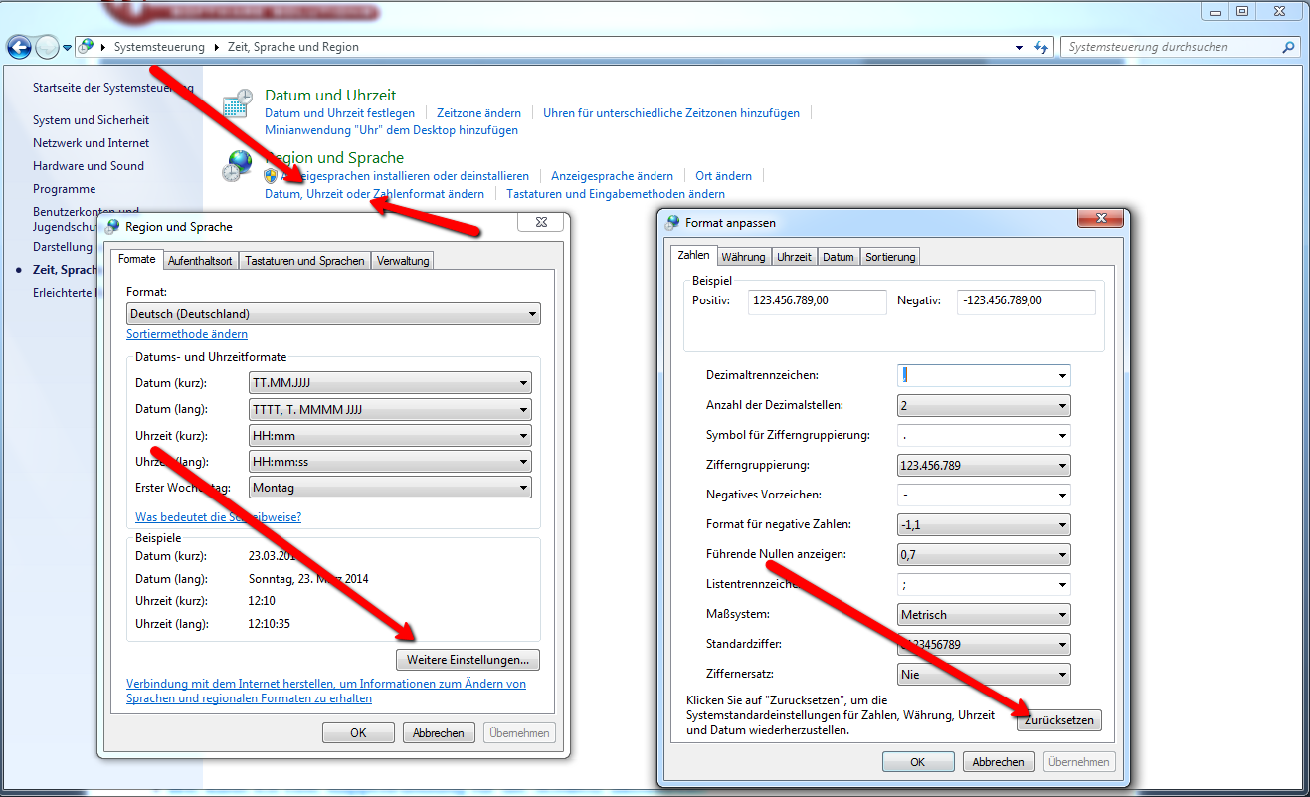
Task: Open the Erster Wochentag dropdown showing Montag
Action: click(390, 488)
